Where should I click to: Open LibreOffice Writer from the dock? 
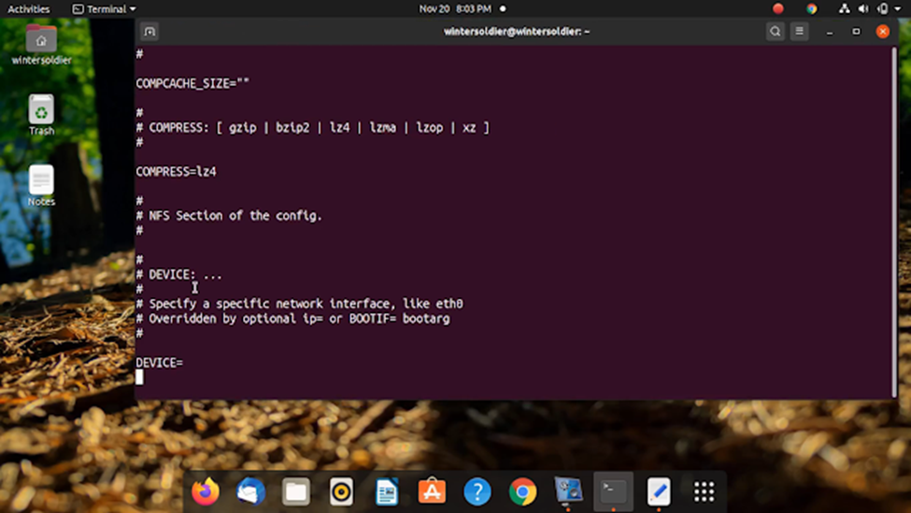pos(387,491)
